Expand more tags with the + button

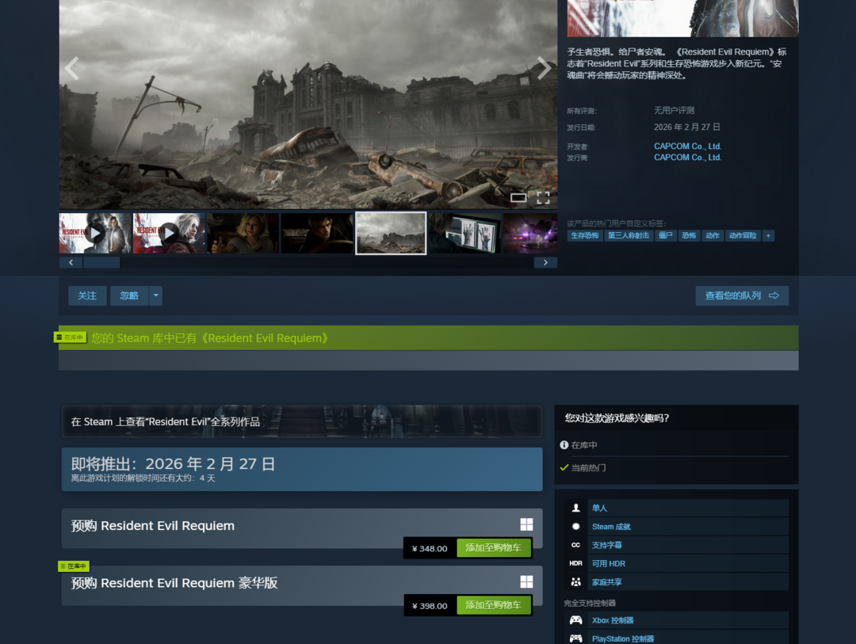(768, 236)
